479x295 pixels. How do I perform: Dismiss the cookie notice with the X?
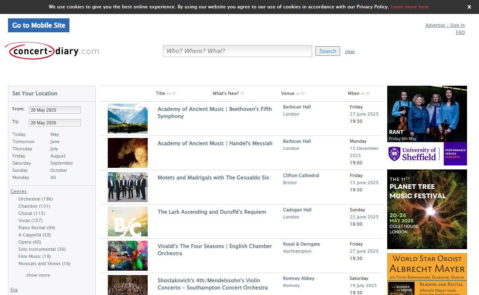click(x=469, y=7)
